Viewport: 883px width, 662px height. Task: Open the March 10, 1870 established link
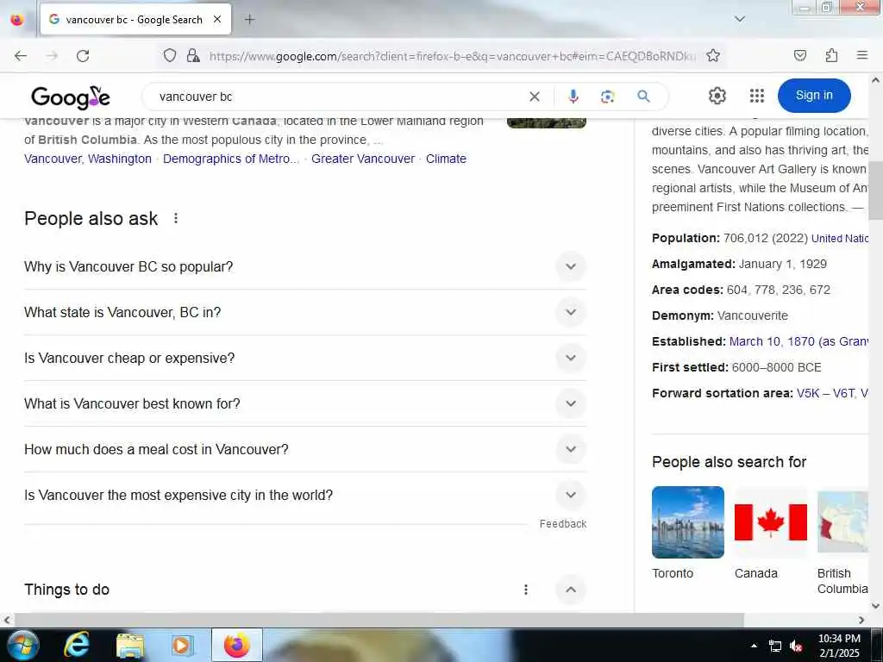[798, 341]
